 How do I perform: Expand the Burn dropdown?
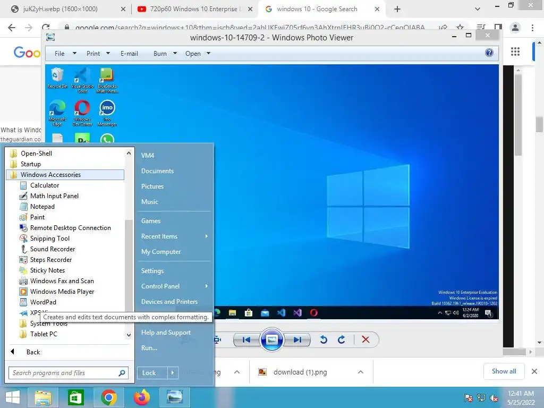[175, 54]
